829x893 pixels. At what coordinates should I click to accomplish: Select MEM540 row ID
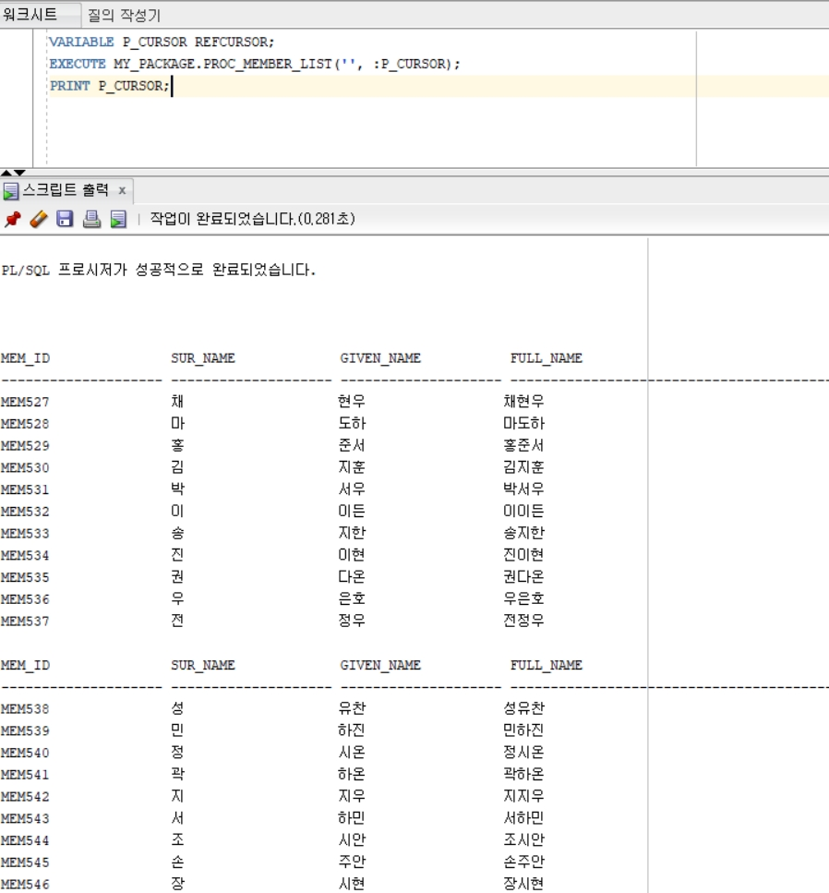click(x=25, y=753)
